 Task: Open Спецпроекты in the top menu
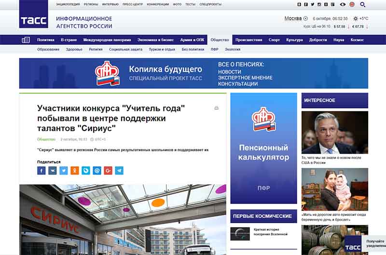coord(210,4)
